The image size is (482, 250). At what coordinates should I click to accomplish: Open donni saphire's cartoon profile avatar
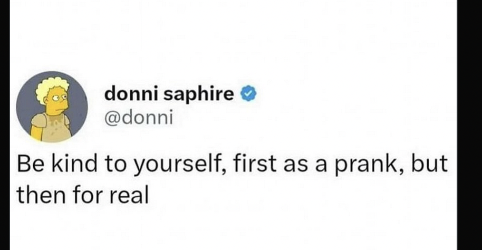coord(52,107)
